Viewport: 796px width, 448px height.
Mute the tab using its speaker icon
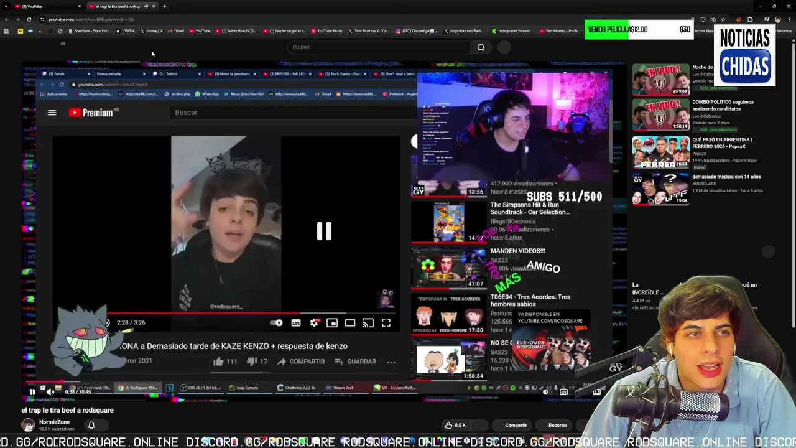coord(146,6)
